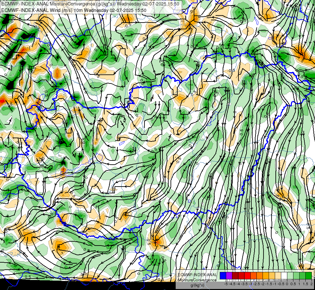The width and height of the screenshot is (315, 290).
Task: Click the legend tick value '-3.5'
Action: (244, 284)
